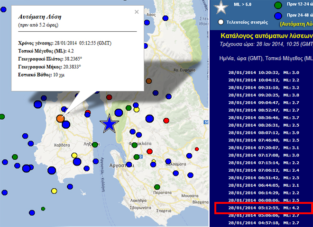Select the green marker at the left map edge
This screenshot has height=227, width=313.
pyautogui.click(x=2, y=116)
